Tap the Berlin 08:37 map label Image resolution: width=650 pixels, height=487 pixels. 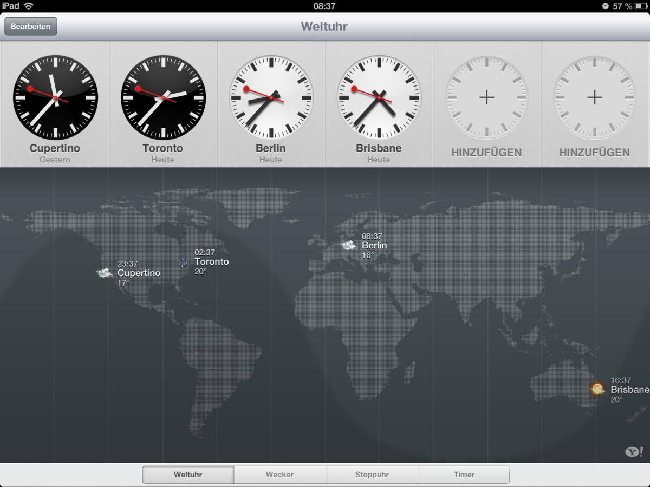[374, 245]
